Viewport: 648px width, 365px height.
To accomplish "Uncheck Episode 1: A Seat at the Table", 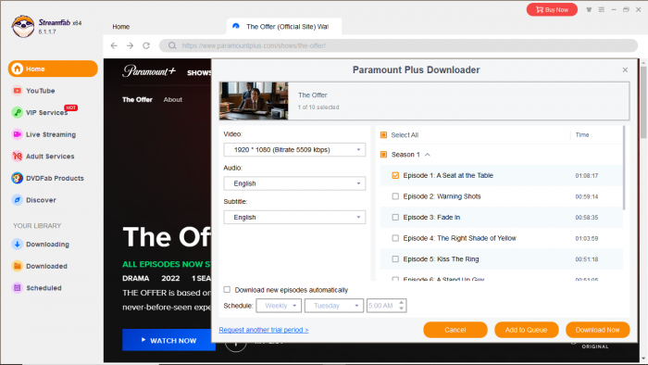I will pos(395,175).
